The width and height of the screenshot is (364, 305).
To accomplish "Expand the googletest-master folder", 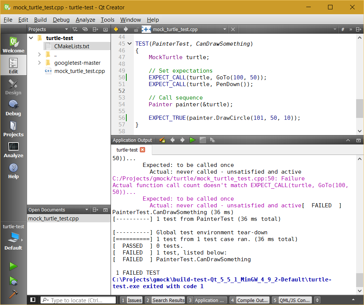I will 39,62.
